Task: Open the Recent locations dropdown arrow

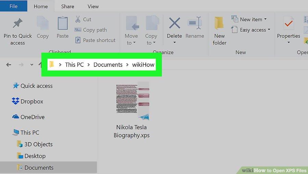Action: [31, 64]
